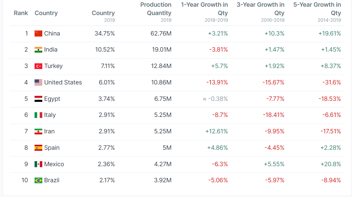Click the Egypt flag icon
The width and height of the screenshot is (352, 197).
click(x=38, y=99)
